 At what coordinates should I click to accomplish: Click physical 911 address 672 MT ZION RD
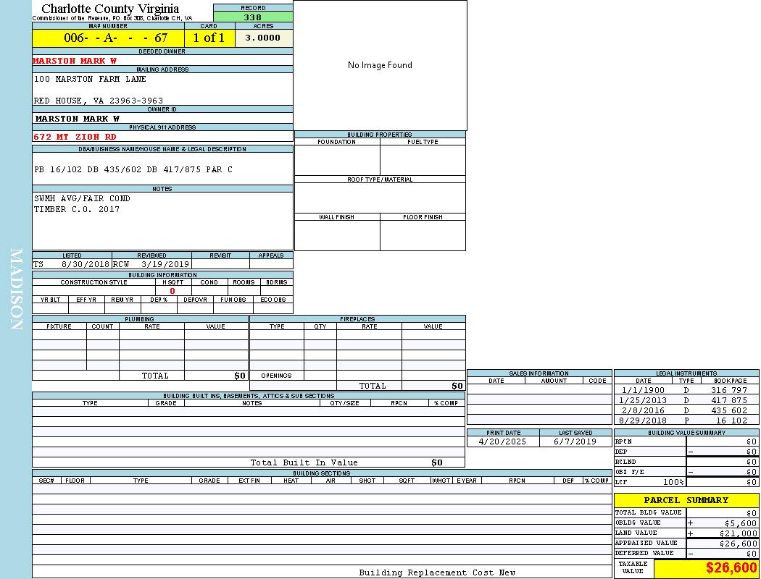[75, 136]
